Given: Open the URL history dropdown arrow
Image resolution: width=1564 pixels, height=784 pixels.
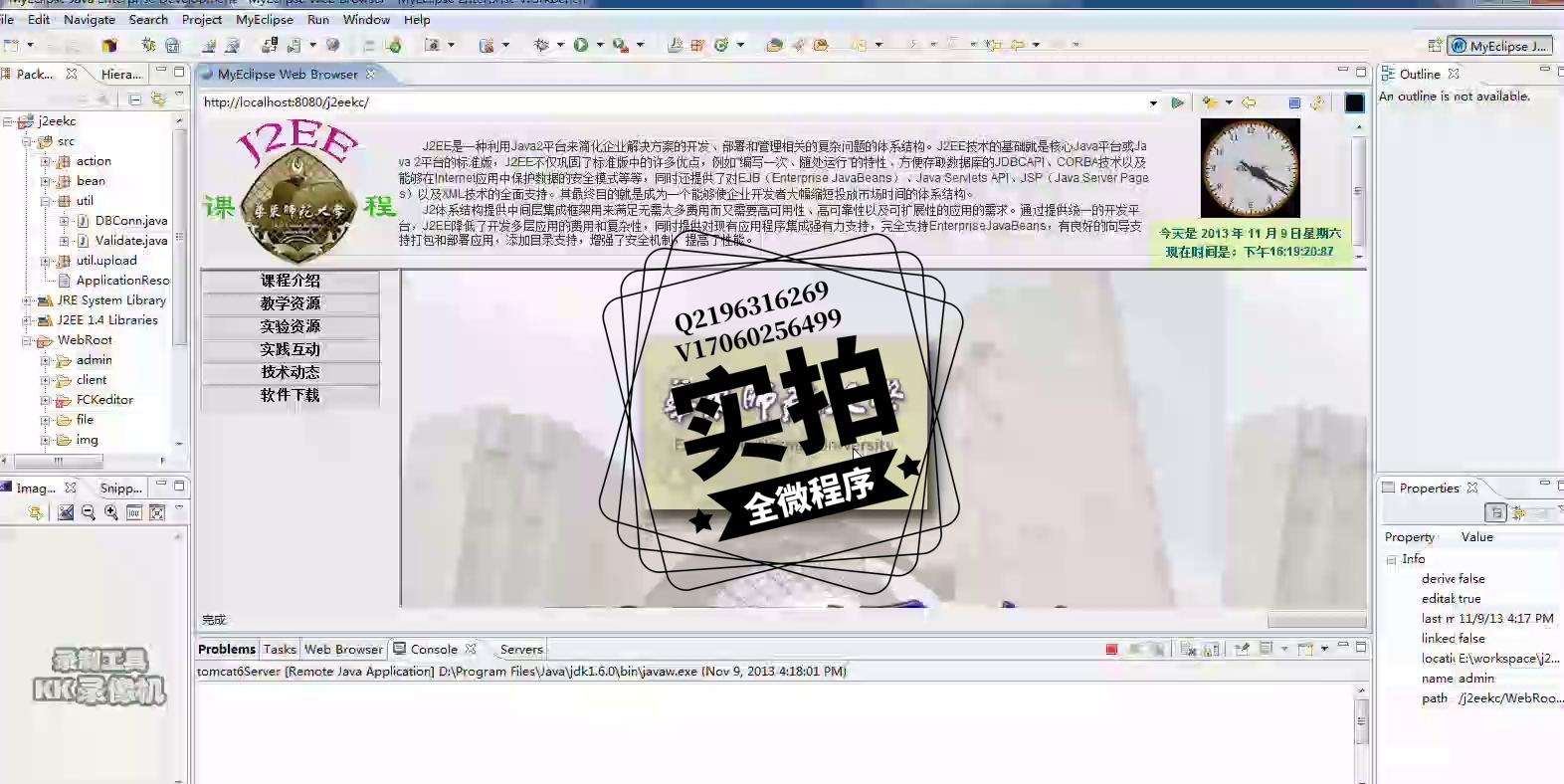Looking at the screenshot, I should (x=1153, y=103).
